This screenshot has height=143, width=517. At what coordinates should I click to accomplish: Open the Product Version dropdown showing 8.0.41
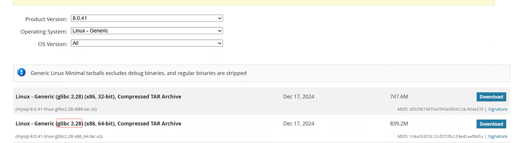(147, 18)
